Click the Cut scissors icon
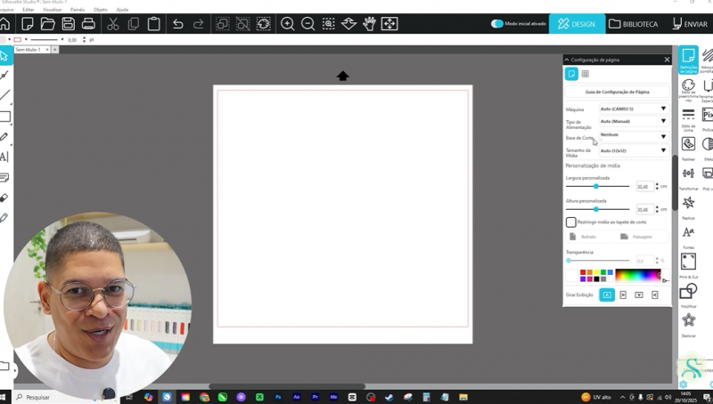Screen dimensions: 713x404 113,24
